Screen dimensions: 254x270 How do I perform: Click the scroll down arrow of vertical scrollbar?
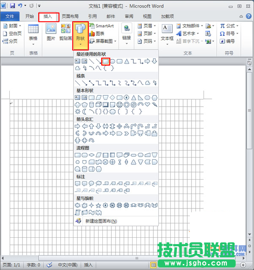click(x=249, y=234)
